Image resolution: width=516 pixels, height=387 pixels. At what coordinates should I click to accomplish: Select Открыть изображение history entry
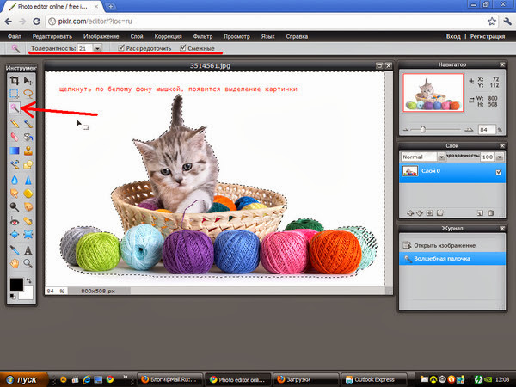452,245
